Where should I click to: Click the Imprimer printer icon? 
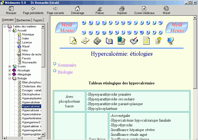(122, 8)
